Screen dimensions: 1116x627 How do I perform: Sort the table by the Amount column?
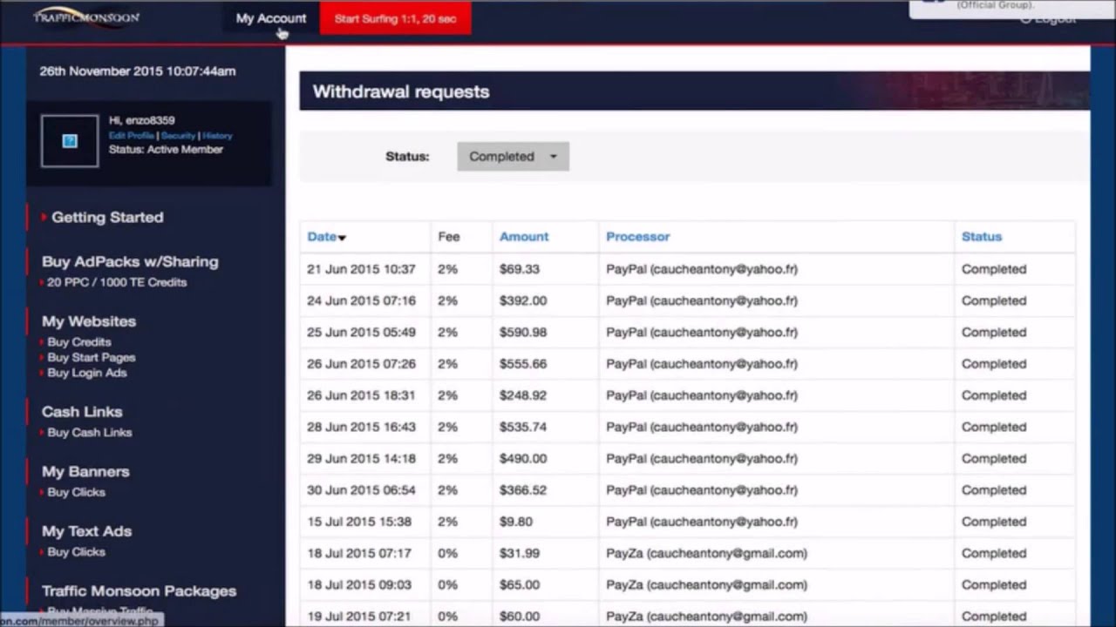[524, 237]
